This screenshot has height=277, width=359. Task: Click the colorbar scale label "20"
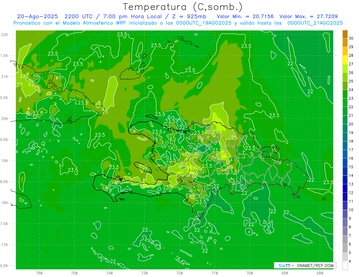[x=351, y=124]
